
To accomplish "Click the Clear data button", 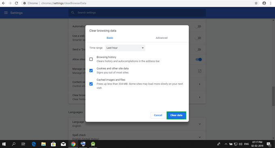I will pos(176,115).
